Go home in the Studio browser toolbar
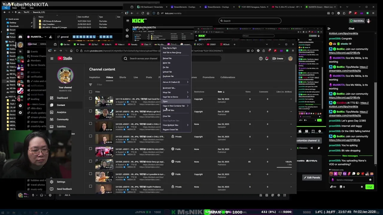Screen dimensions: 383x215 coord(71,51)
